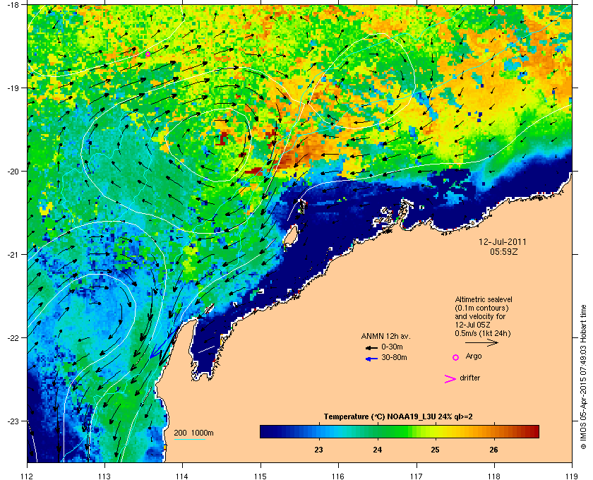Click the Argo legend label
Screen dimensions: 593x480
(x=474, y=356)
